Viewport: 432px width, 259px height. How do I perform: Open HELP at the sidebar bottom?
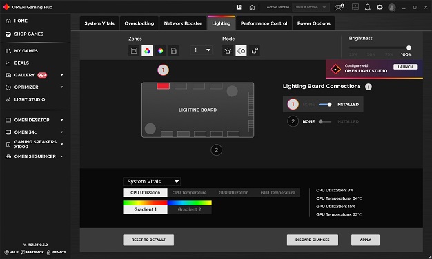[x=11, y=252]
